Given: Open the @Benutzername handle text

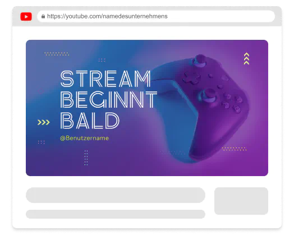Looking at the screenshot, I should 84,138.
